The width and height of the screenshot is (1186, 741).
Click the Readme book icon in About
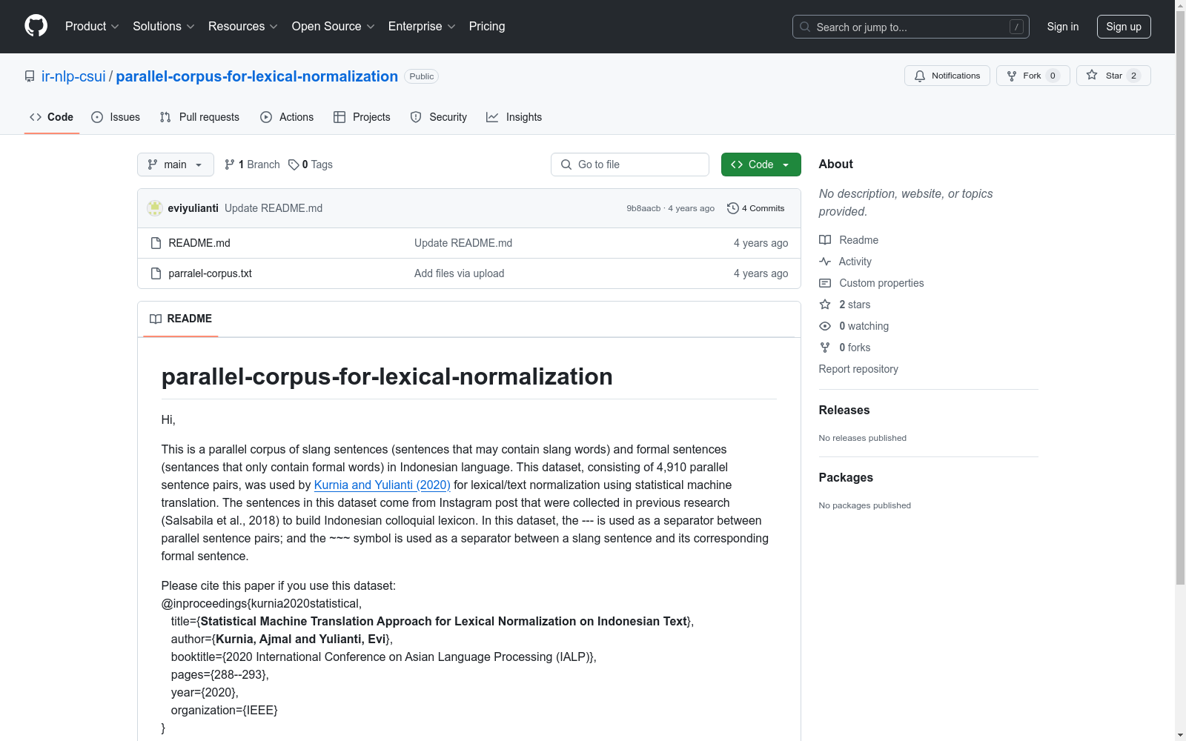coord(825,240)
